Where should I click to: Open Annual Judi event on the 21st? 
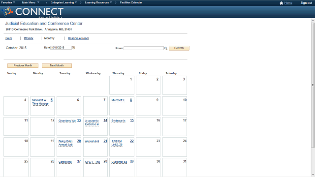(92, 141)
